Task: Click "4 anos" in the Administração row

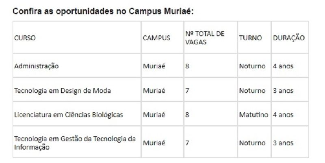Action: (283, 66)
